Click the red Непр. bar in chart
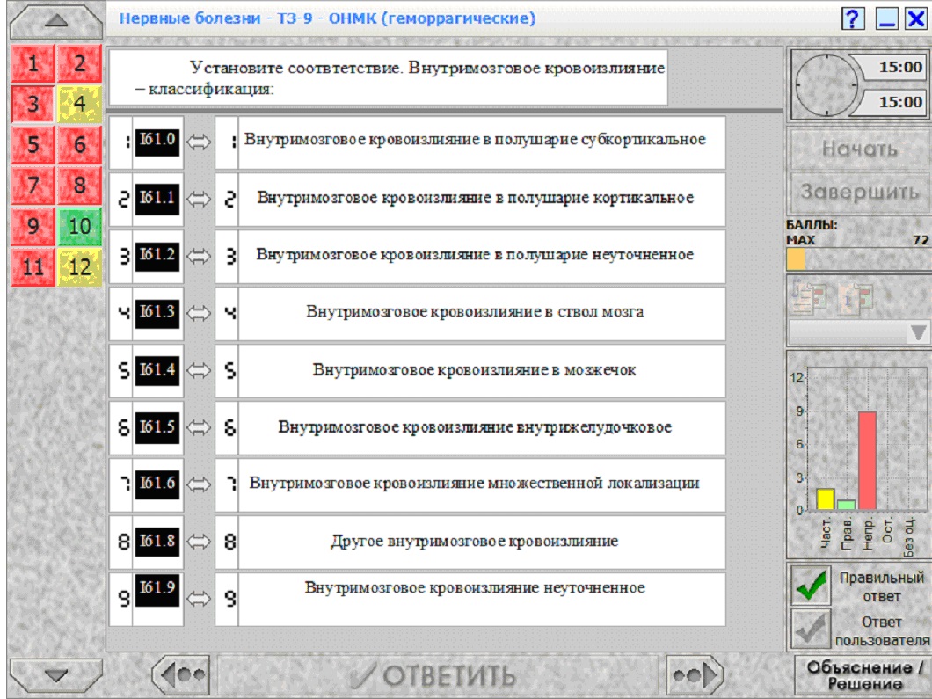The height and width of the screenshot is (699, 932). click(867, 461)
